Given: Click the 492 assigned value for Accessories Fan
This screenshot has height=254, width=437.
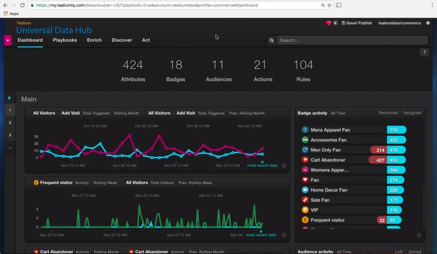Looking at the screenshot, I should [x=396, y=140].
